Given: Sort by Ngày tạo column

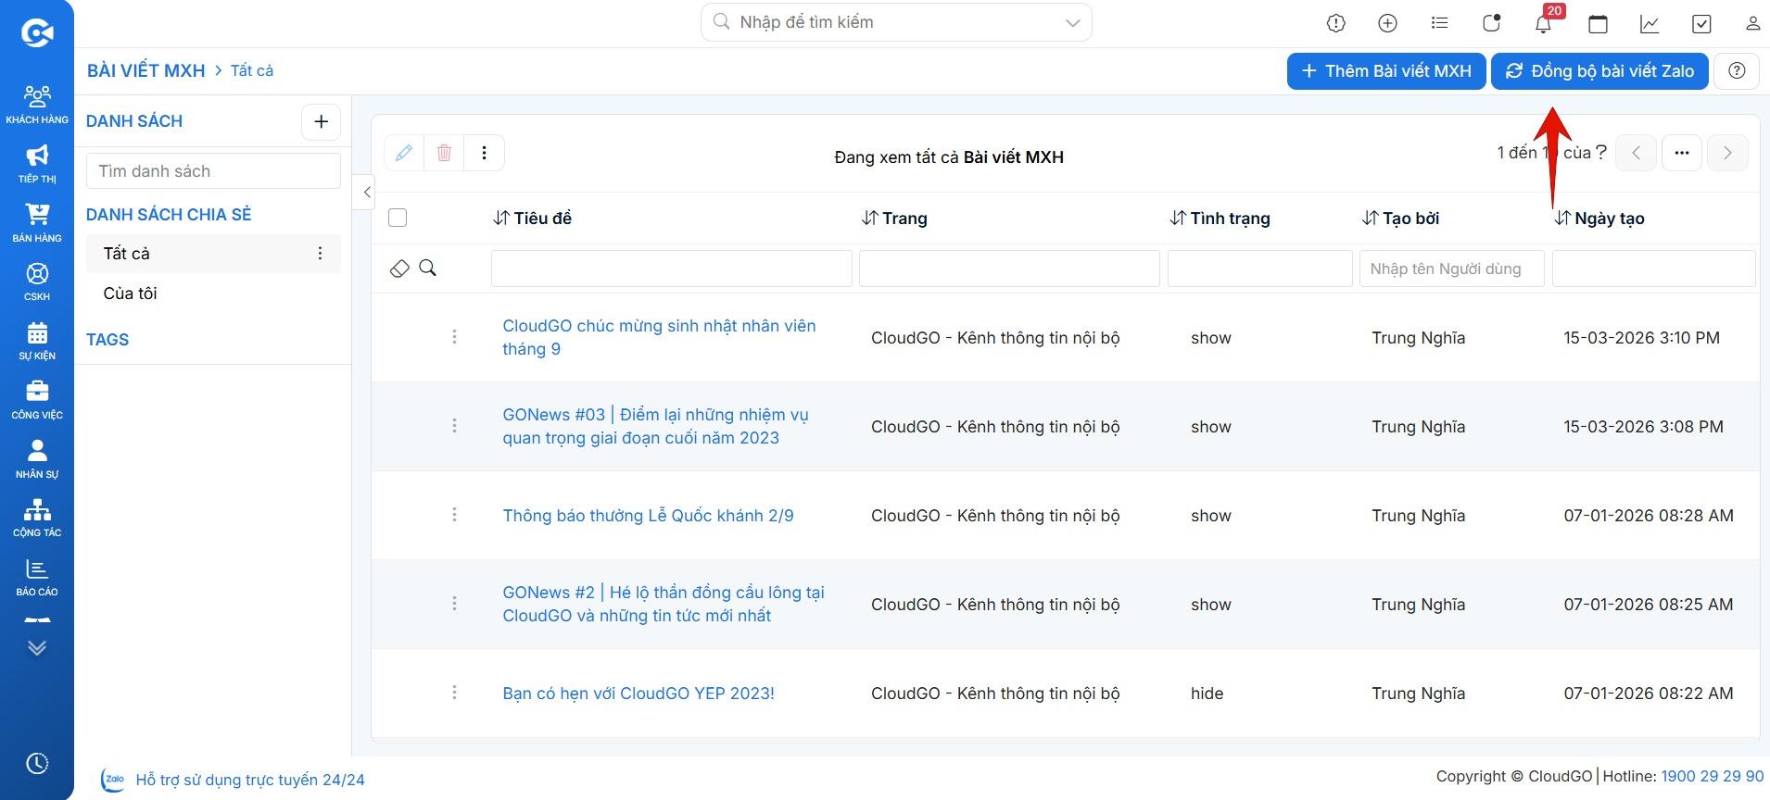Looking at the screenshot, I should (1599, 219).
